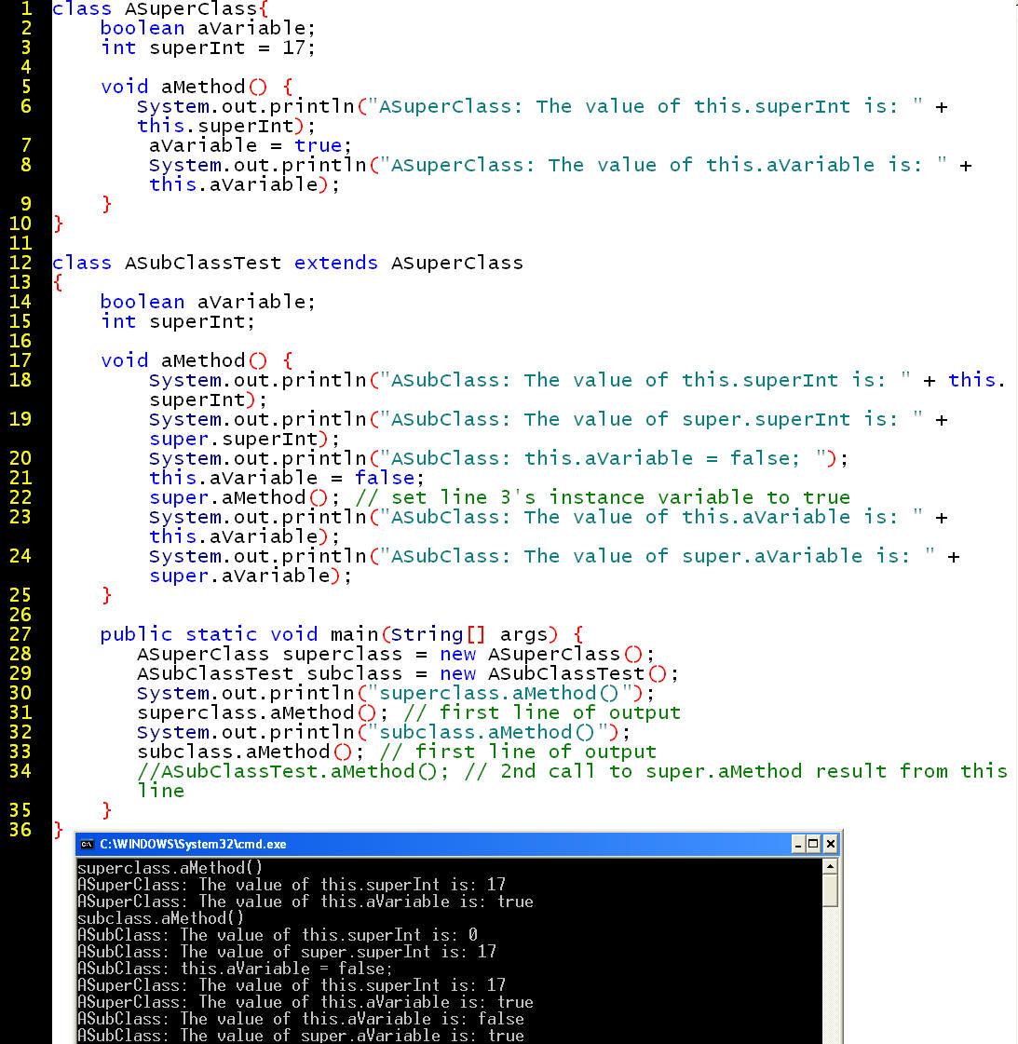Click the minimize button on cmd.exe window
The height and width of the screenshot is (1044, 1018).
pos(798,844)
